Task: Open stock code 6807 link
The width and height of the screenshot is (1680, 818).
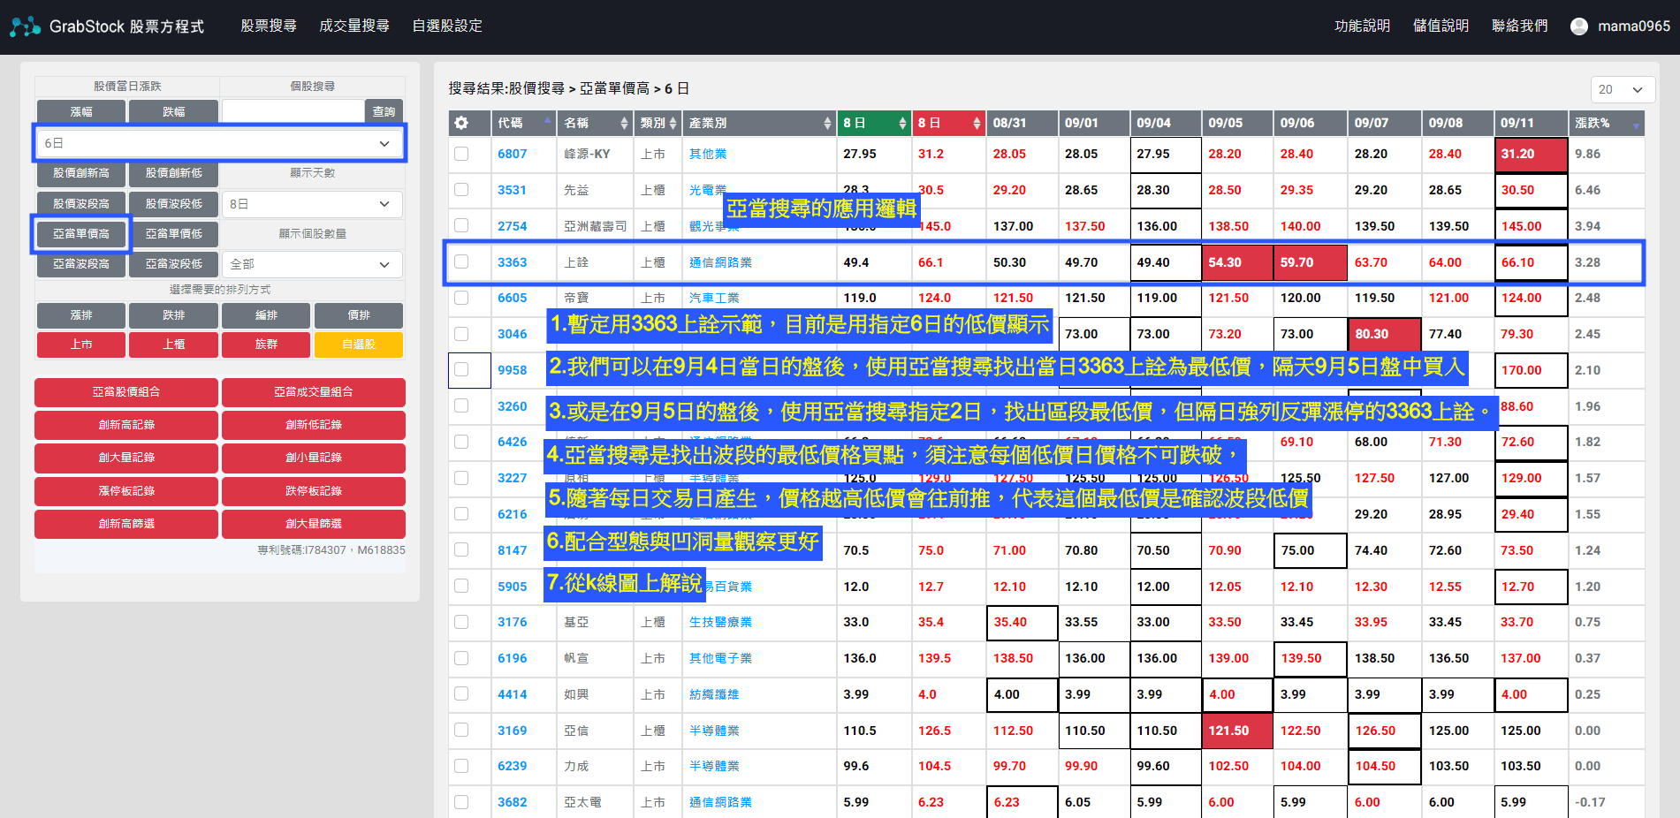Action: [512, 154]
